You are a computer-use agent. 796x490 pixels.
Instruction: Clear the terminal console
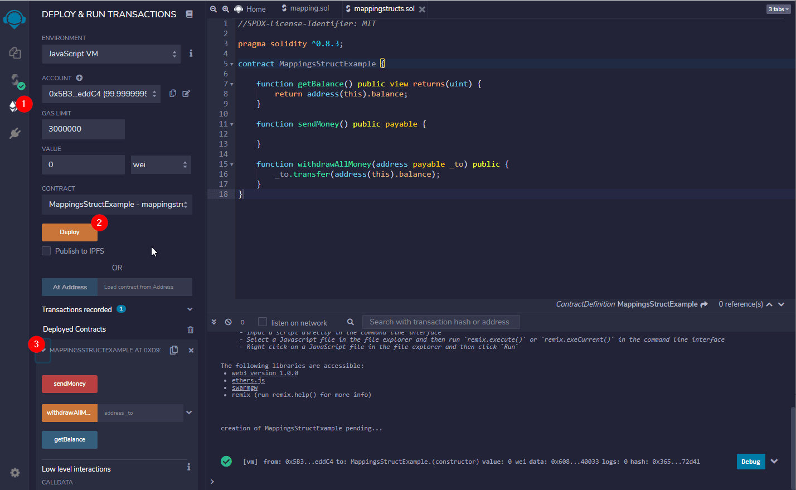(x=229, y=322)
